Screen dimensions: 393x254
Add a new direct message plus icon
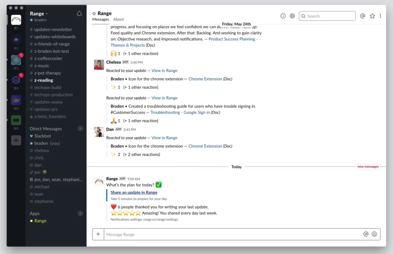[81, 128]
